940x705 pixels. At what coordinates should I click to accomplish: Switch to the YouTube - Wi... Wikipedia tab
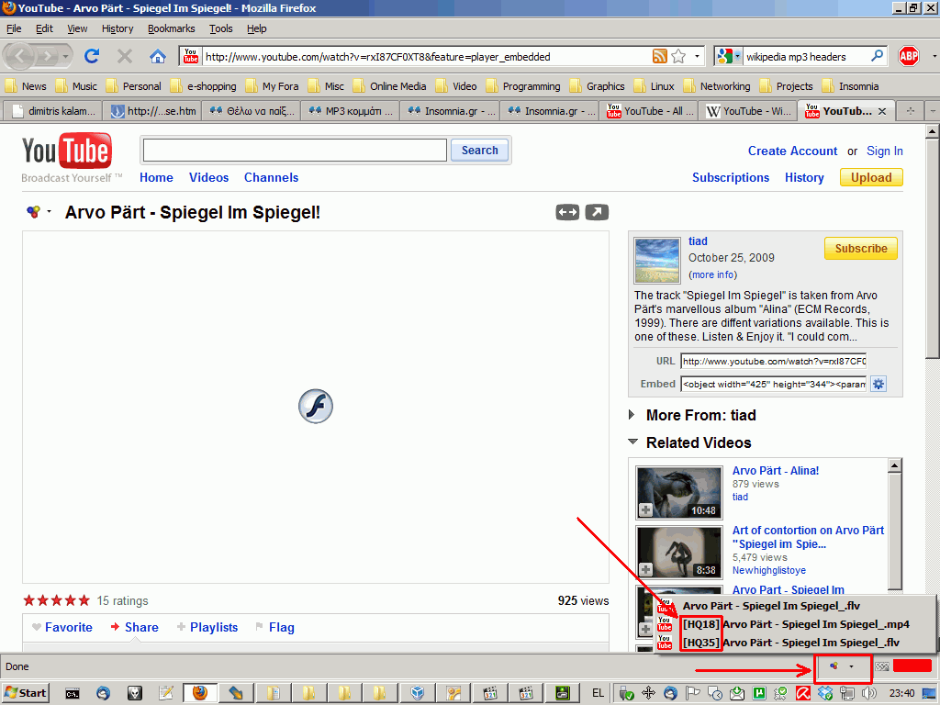click(x=747, y=111)
